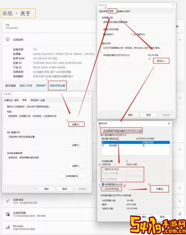Switch to 系统保护 tab in 系统属性

pyautogui.click(x=35, y=100)
